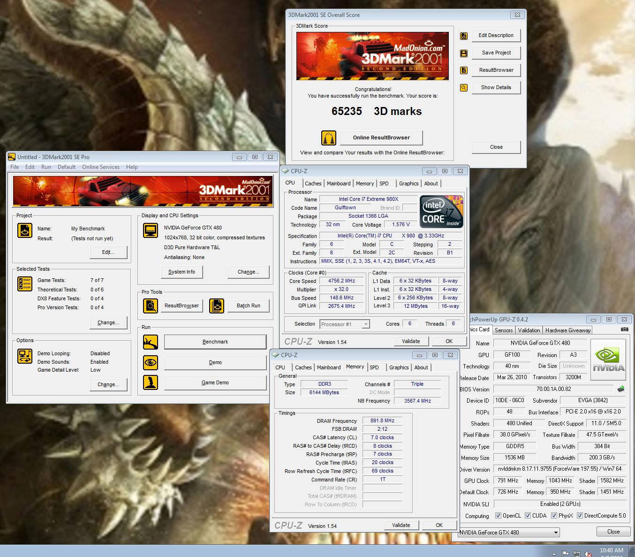Click the Pro Tools ResultBrowser magnifier icon
Image resolution: width=635 pixels, height=557 pixels.
(x=151, y=306)
